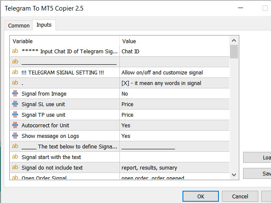Select the 'Signal TP use unit' variable name
The image size is (271, 203).
point(43,115)
